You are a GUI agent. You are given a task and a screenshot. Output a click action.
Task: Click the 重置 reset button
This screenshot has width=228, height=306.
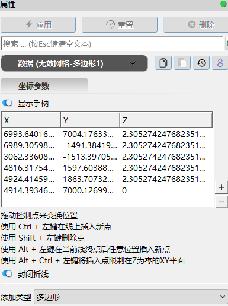(120, 25)
